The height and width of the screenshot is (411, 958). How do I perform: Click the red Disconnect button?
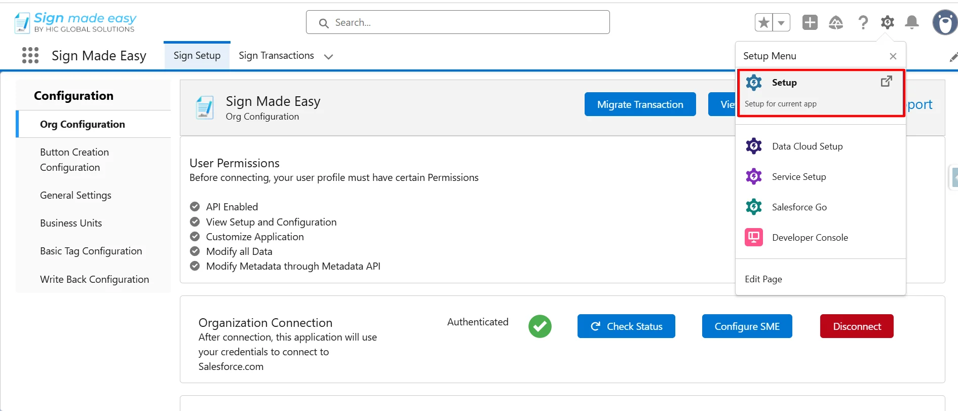click(x=857, y=326)
